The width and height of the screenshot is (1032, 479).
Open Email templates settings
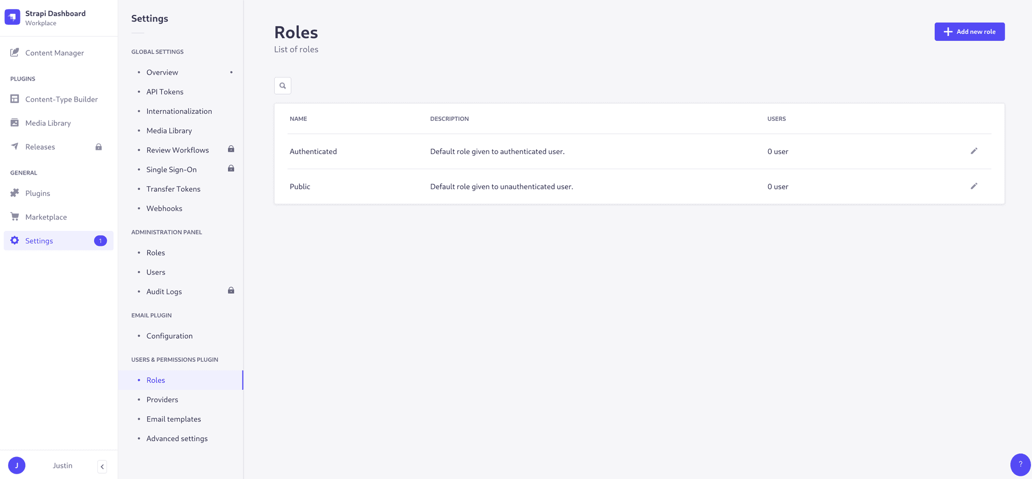[174, 419]
